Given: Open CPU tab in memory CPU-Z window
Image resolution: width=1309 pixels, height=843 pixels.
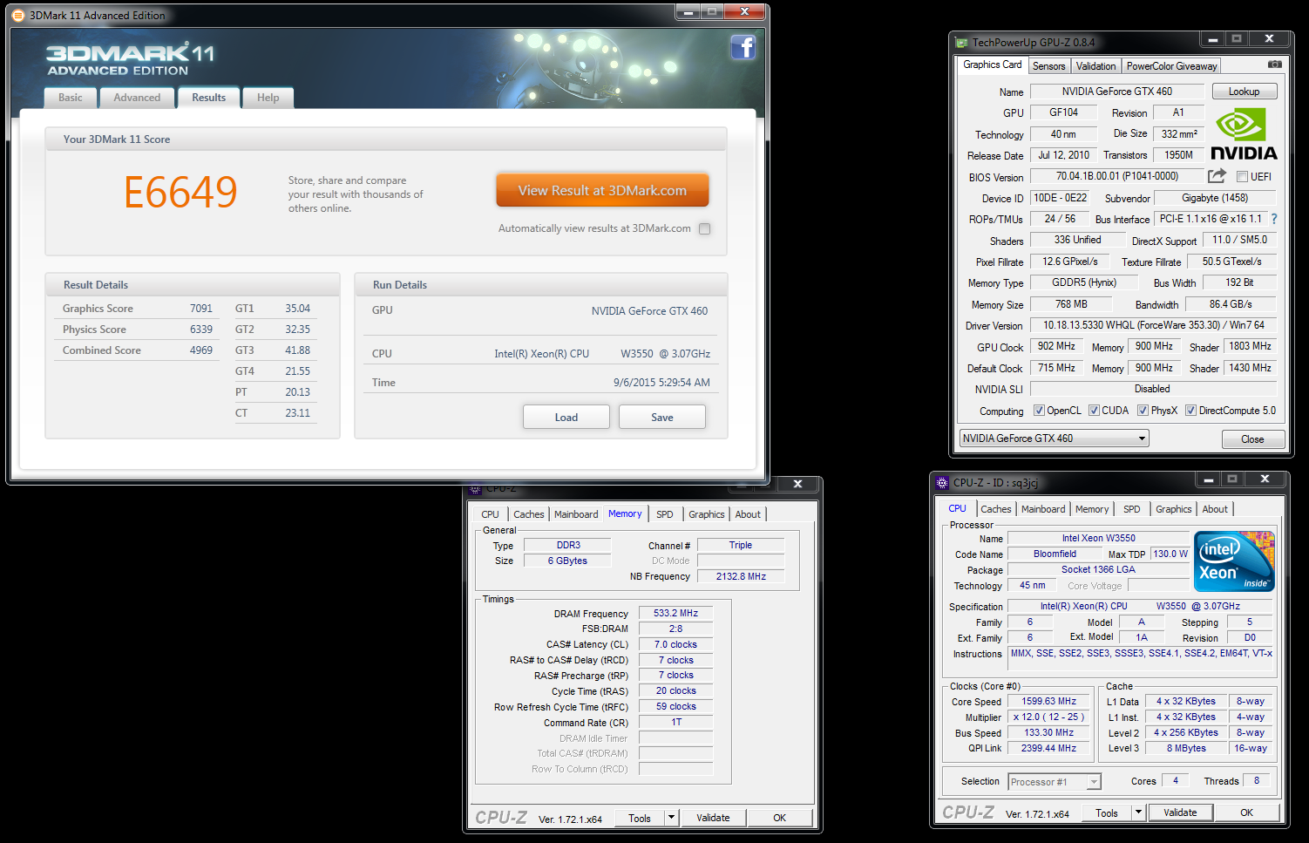Looking at the screenshot, I should point(491,514).
